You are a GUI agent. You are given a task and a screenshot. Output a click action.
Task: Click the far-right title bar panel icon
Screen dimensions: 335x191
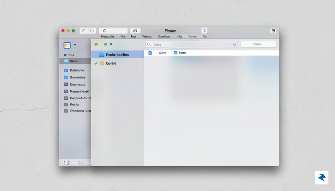[x=273, y=31]
